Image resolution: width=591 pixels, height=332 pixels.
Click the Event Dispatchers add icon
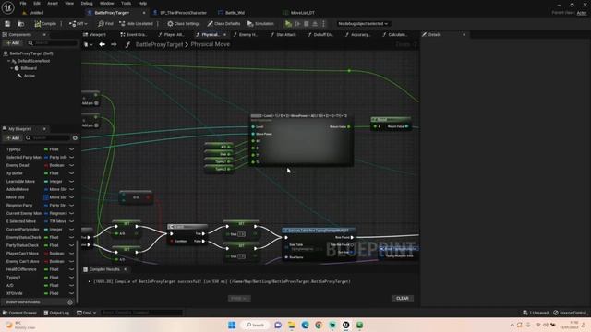(70, 302)
